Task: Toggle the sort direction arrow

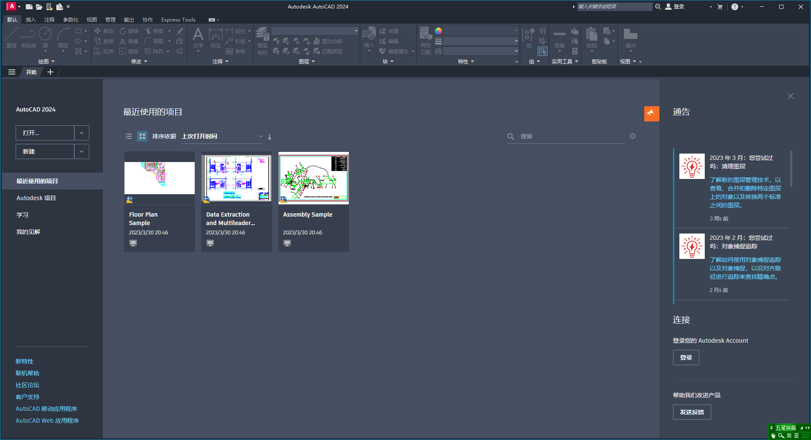Action: 270,137
